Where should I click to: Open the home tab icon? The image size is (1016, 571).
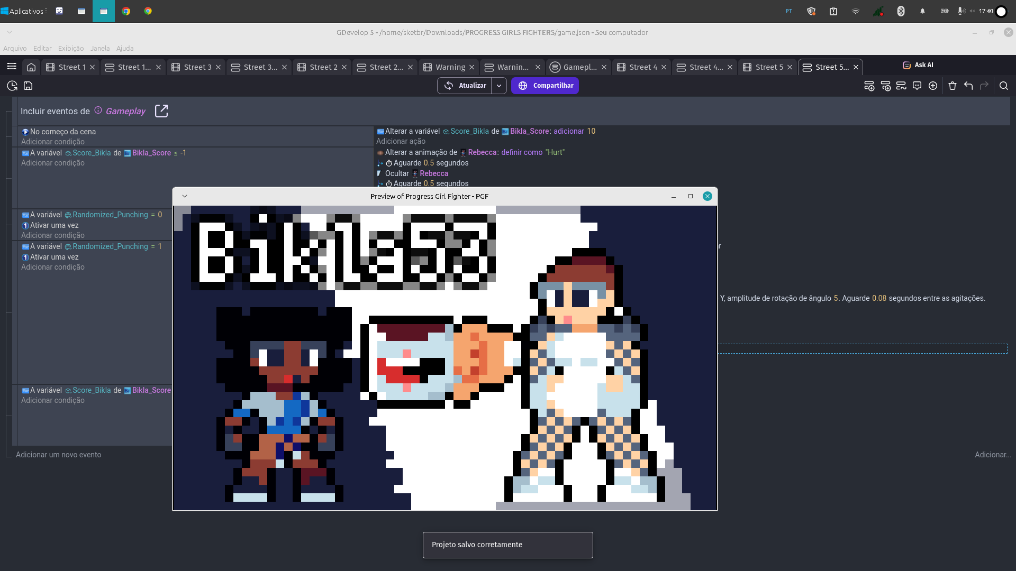coord(31,67)
